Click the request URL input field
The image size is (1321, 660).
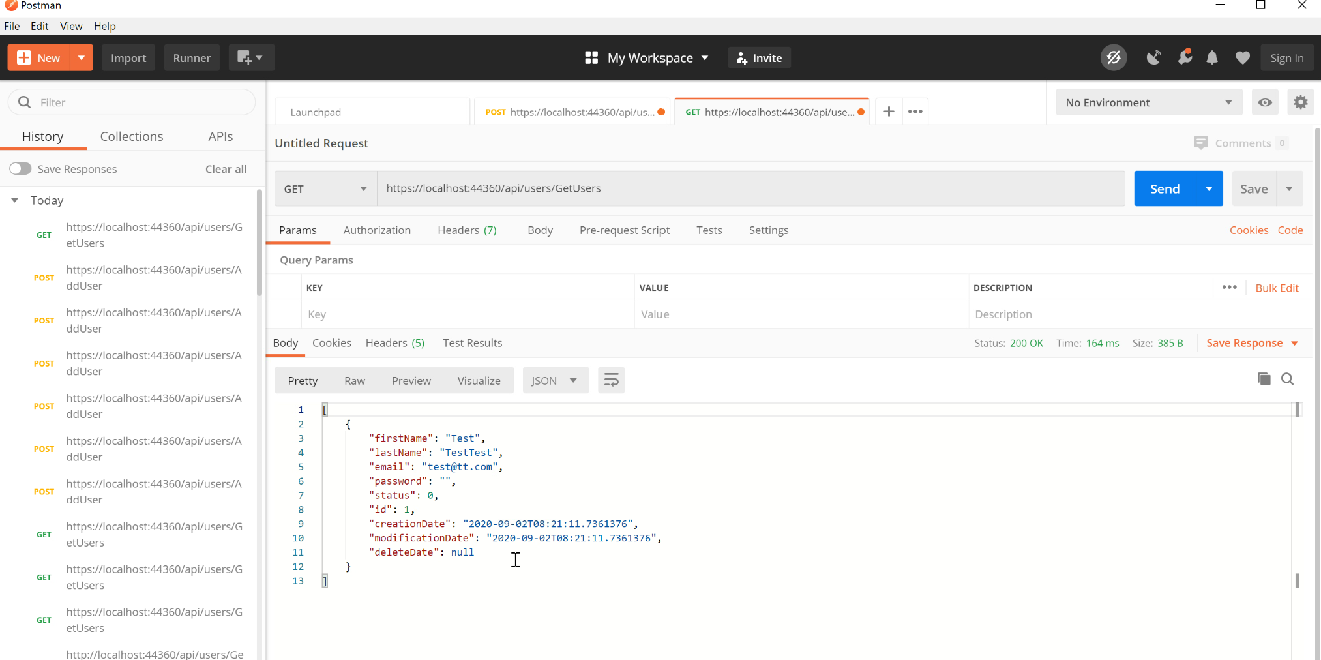[750, 188]
